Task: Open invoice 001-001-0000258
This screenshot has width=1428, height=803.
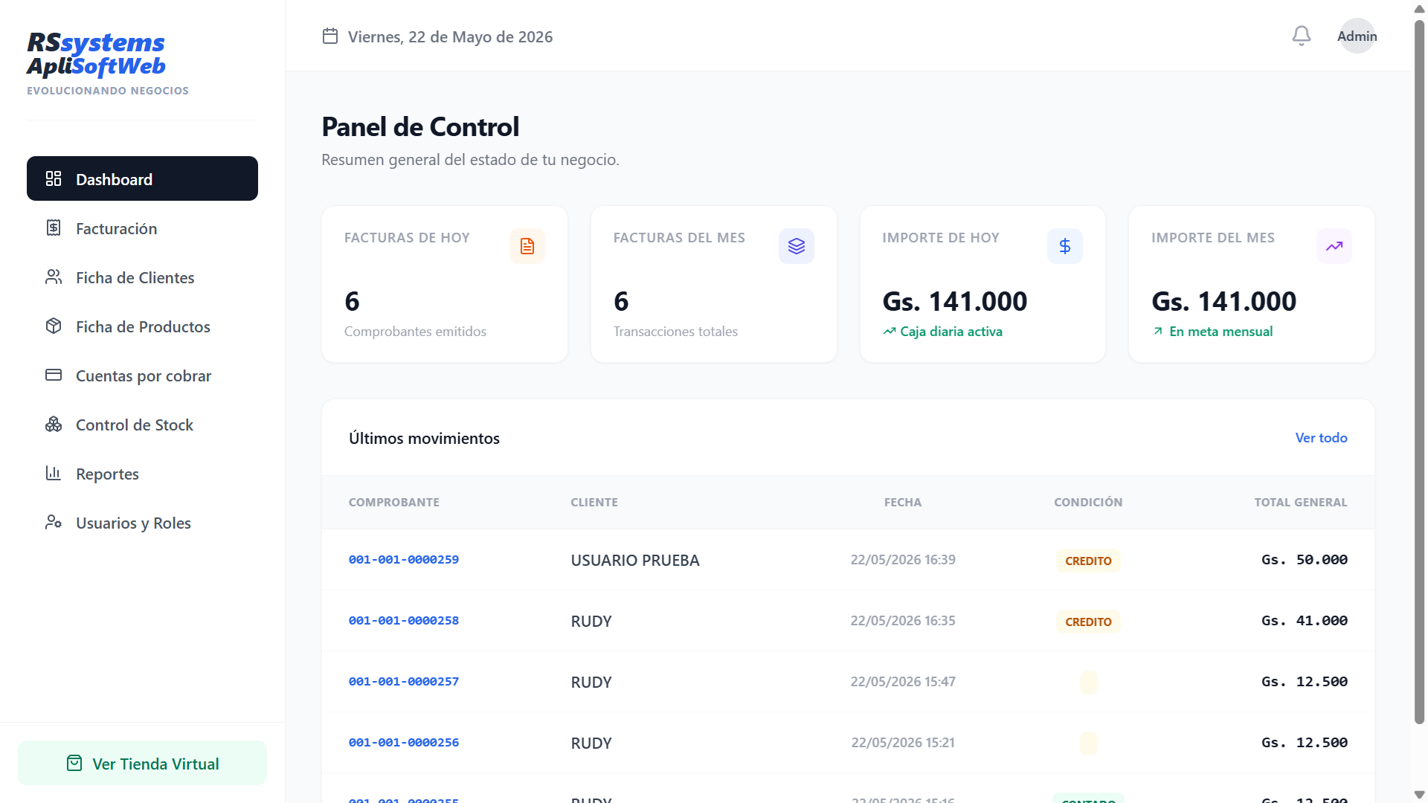Action: coord(404,620)
